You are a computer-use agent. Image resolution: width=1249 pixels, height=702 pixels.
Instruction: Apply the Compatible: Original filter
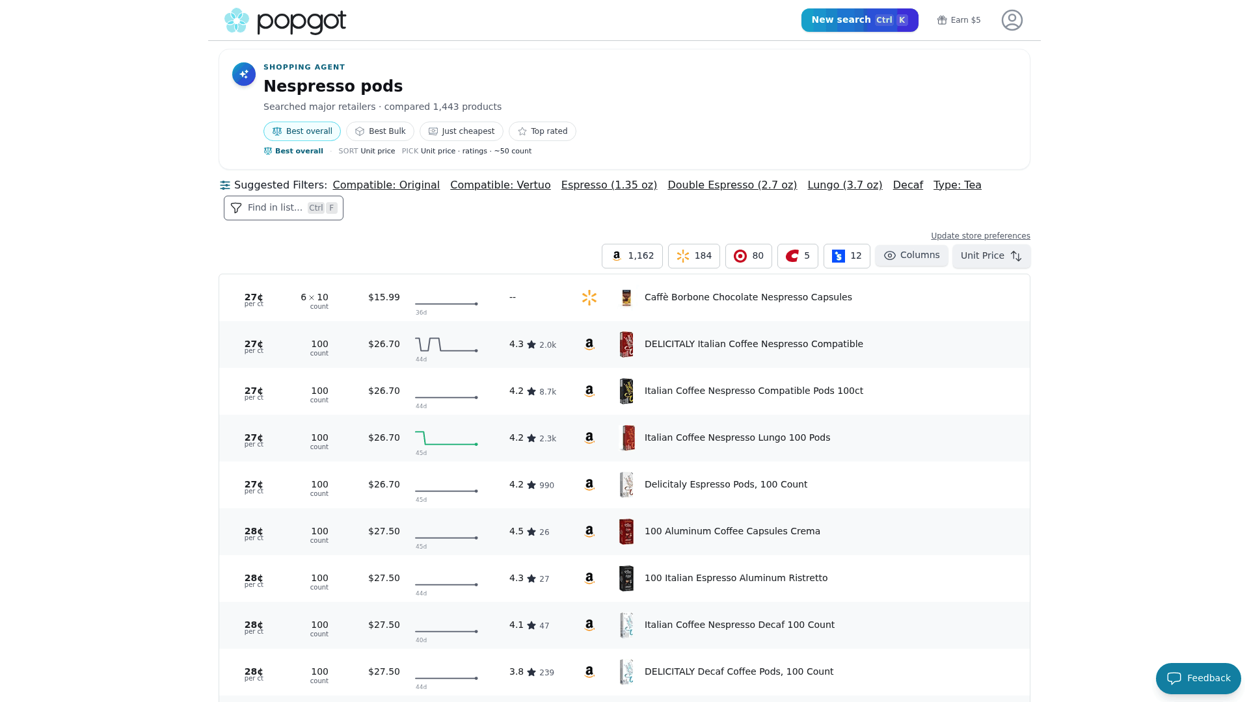(386, 185)
